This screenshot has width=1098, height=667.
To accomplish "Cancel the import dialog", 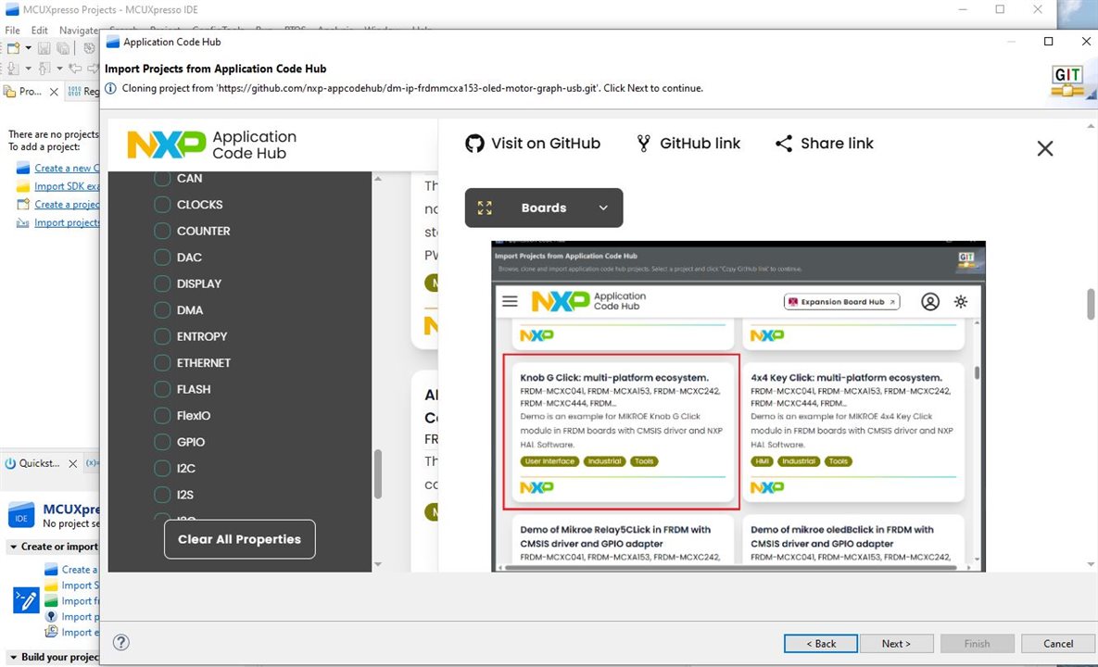I will pyautogui.click(x=1058, y=643).
